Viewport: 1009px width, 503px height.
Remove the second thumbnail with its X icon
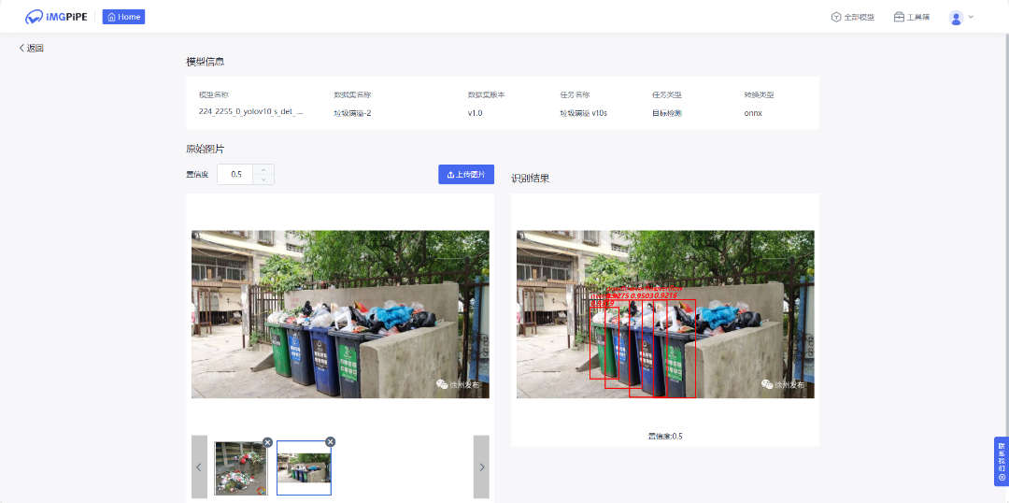[330, 442]
